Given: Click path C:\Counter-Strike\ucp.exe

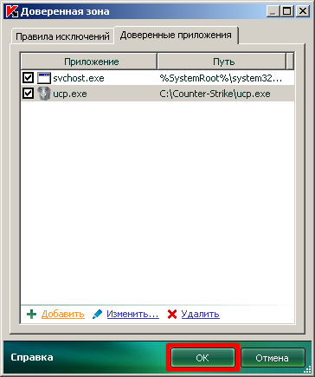Looking at the screenshot, I should 215,94.
